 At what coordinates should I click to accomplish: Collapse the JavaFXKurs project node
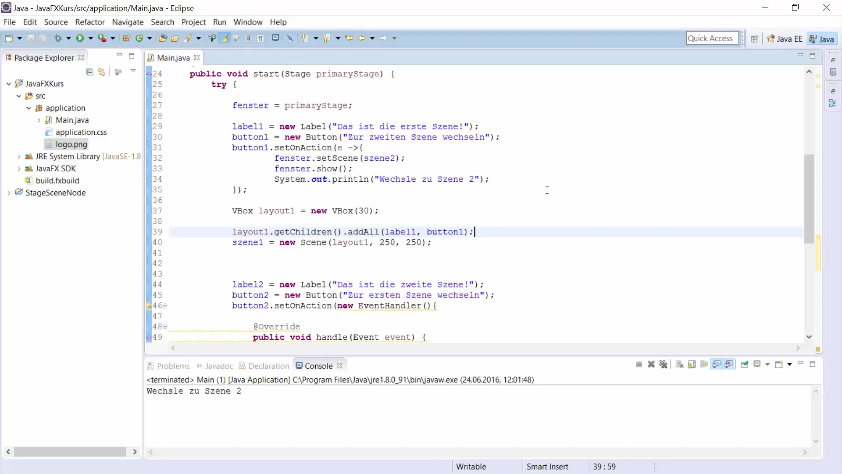pos(8,83)
